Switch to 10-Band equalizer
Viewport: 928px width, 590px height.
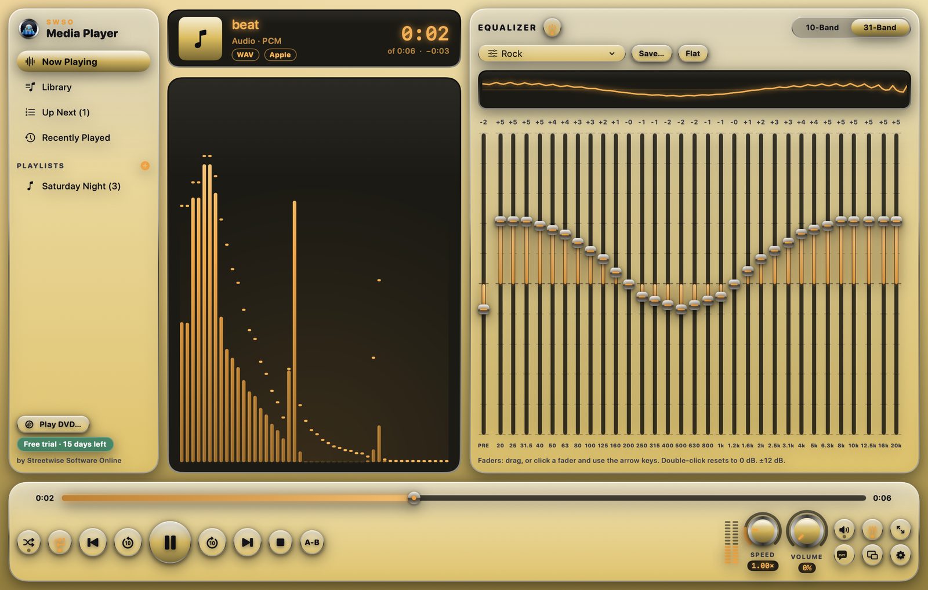[822, 27]
